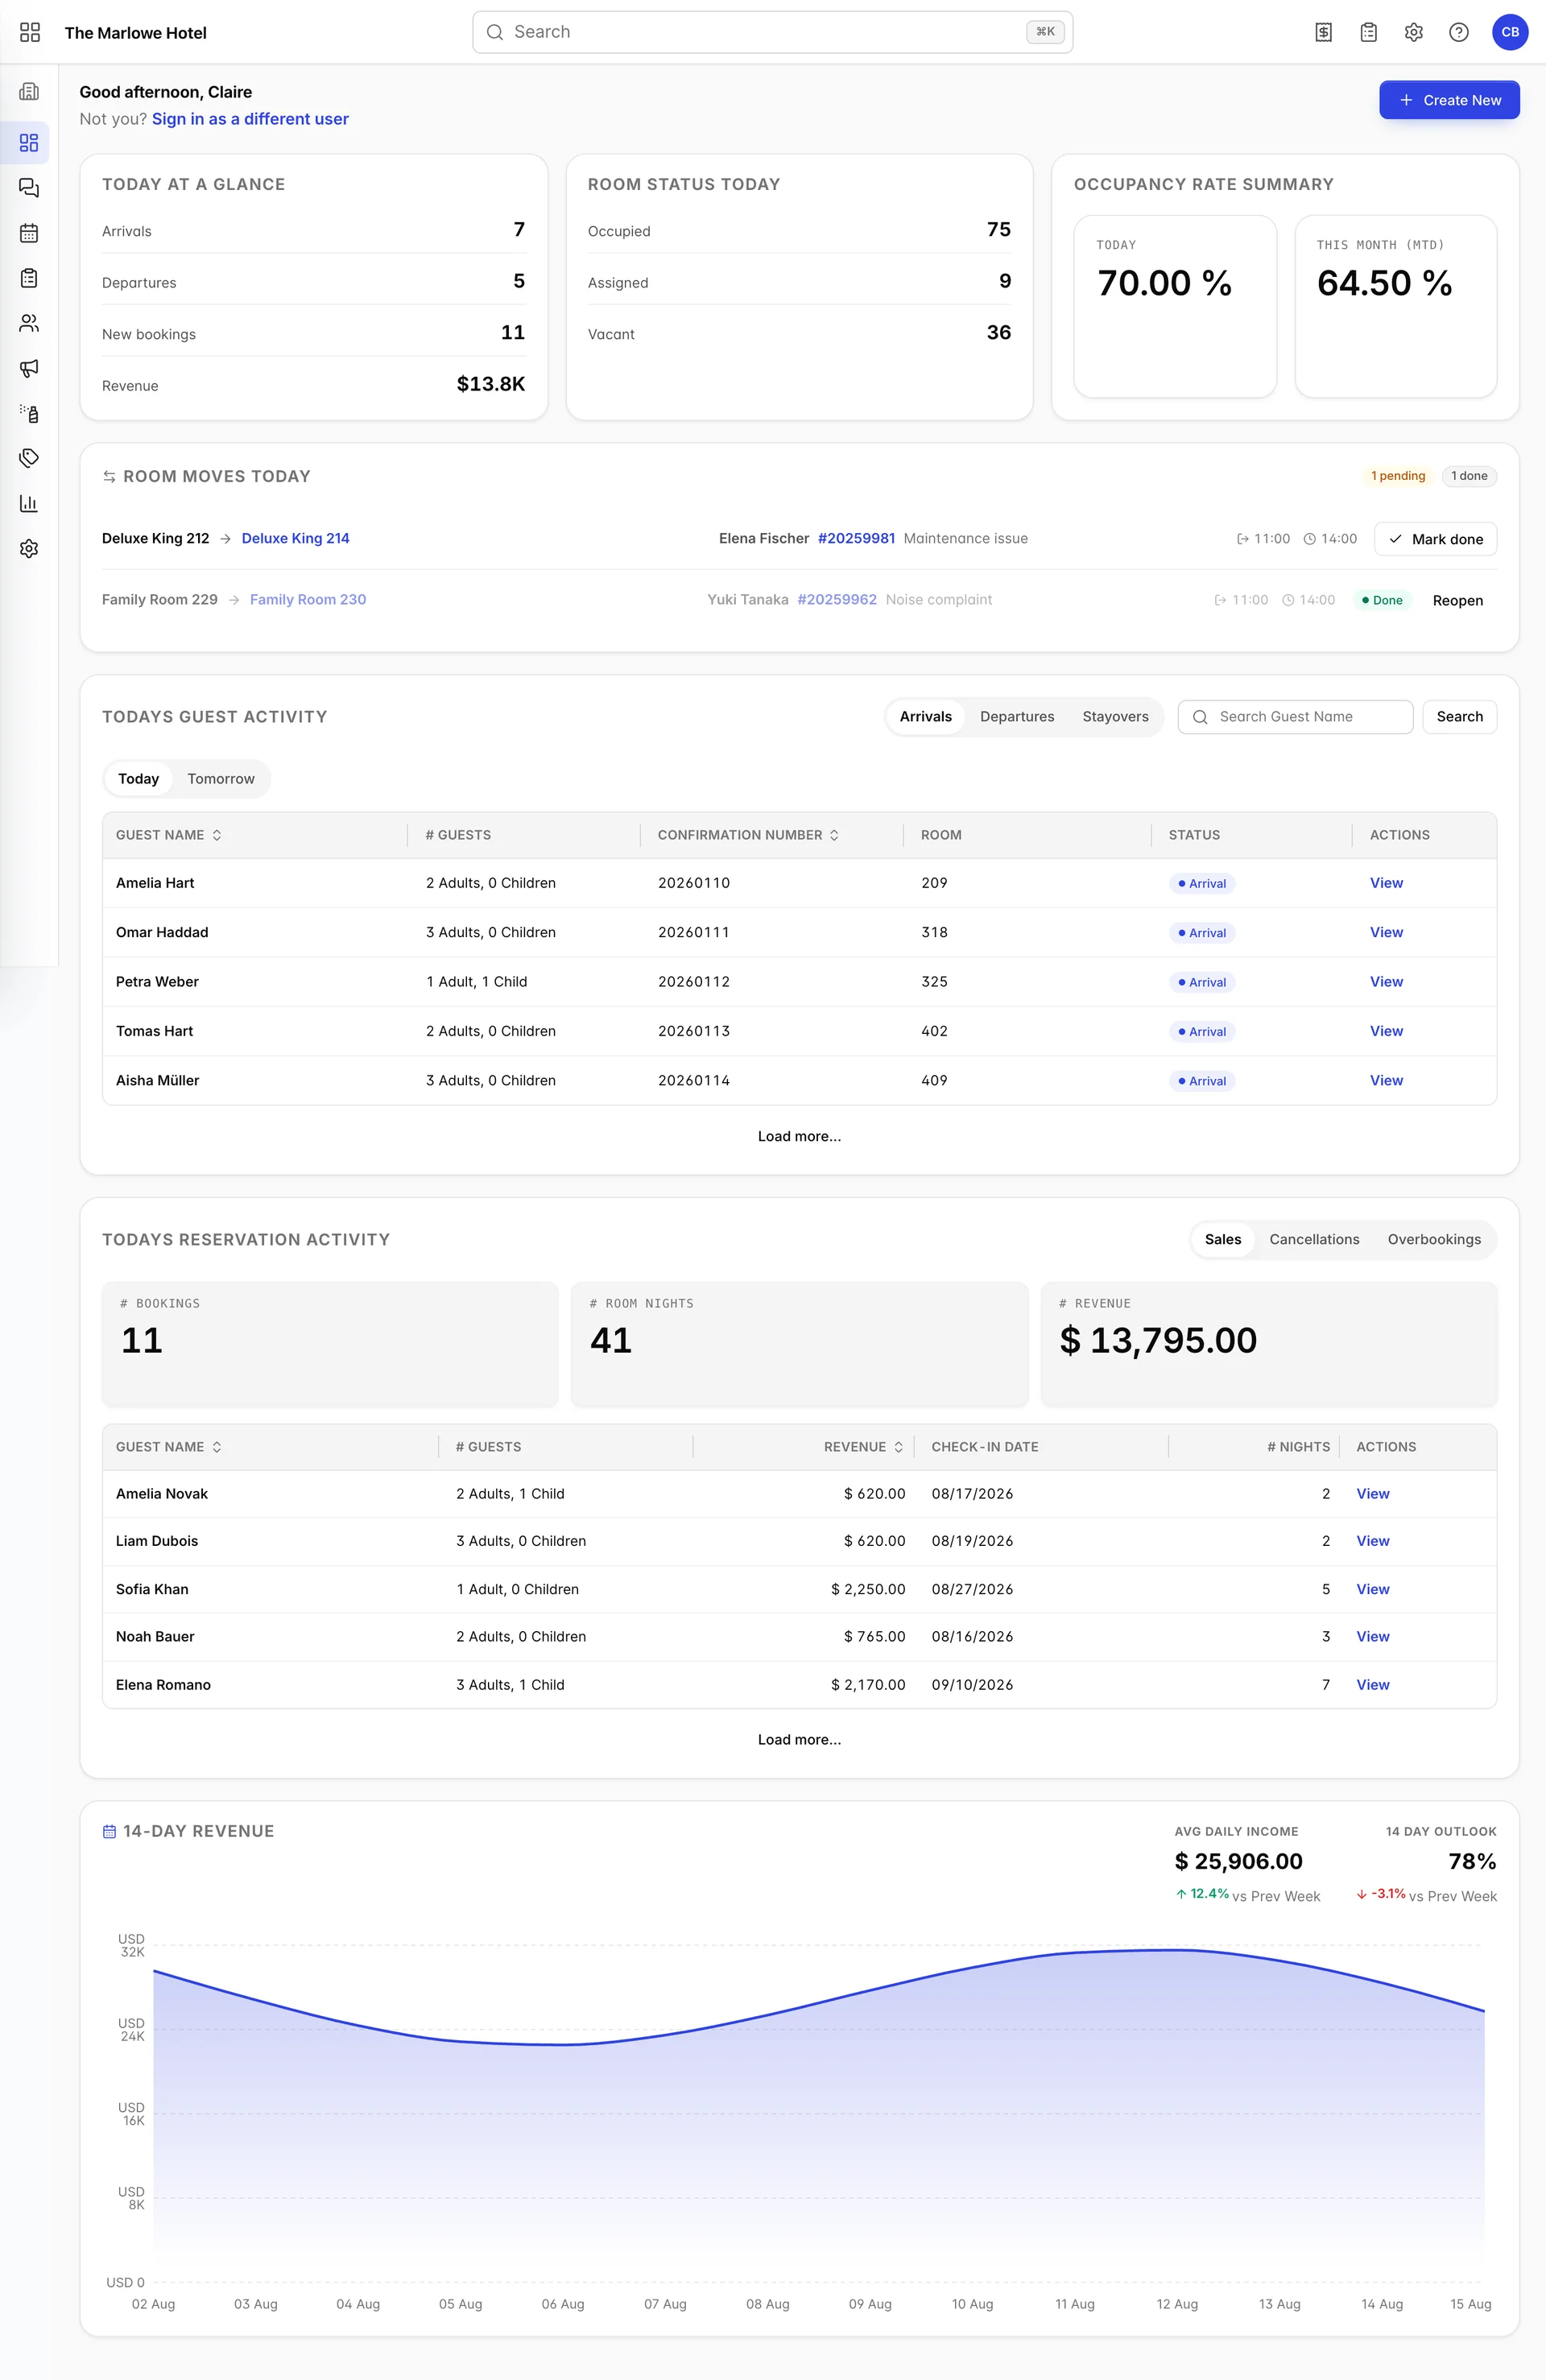View Aisha Müller's arrival
Viewport: 1546px width, 2380px height.
point(1386,1081)
